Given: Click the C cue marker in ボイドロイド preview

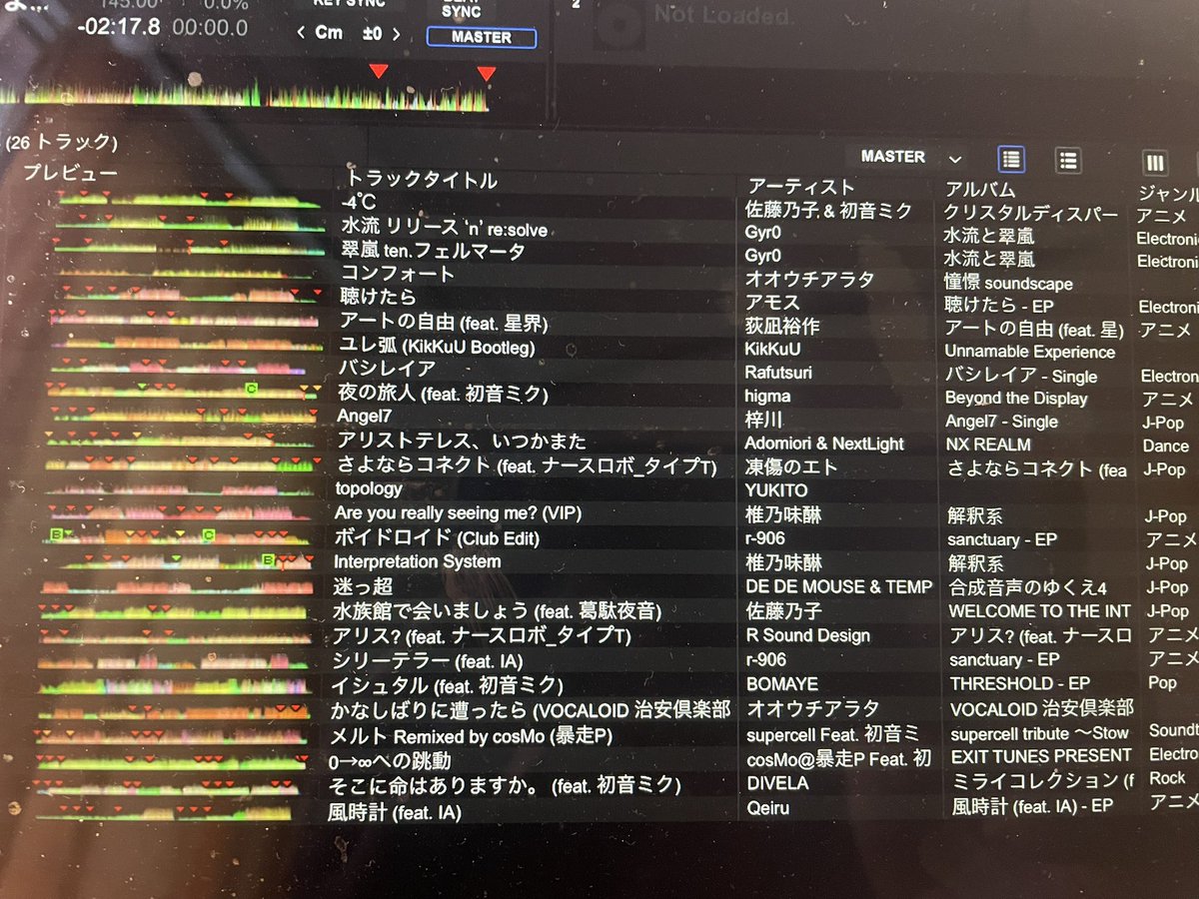Looking at the screenshot, I should point(209,535).
